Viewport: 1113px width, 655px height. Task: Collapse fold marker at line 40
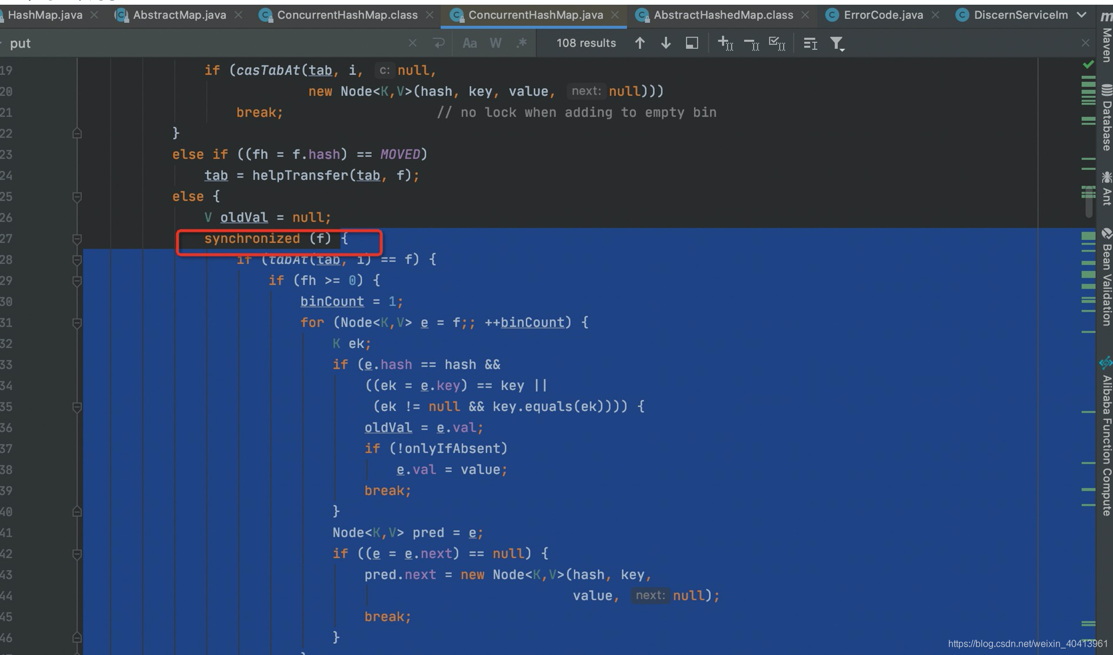(77, 512)
